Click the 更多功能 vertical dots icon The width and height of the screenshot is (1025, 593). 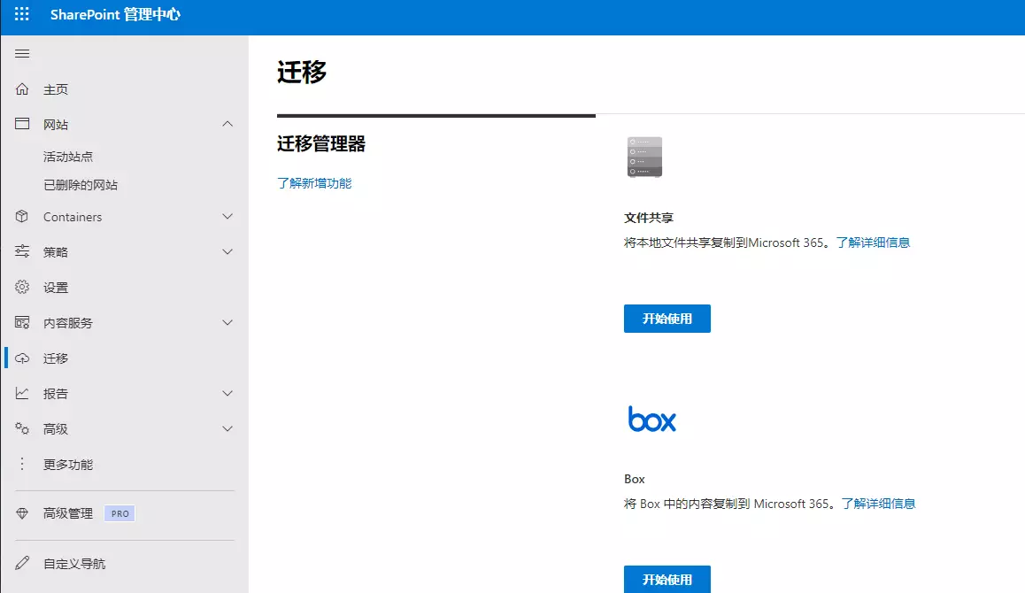[22, 464]
